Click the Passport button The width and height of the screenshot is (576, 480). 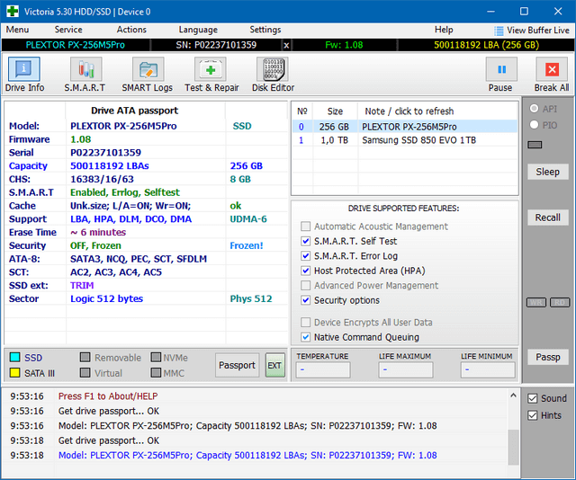pyautogui.click(x=238, y=366)
